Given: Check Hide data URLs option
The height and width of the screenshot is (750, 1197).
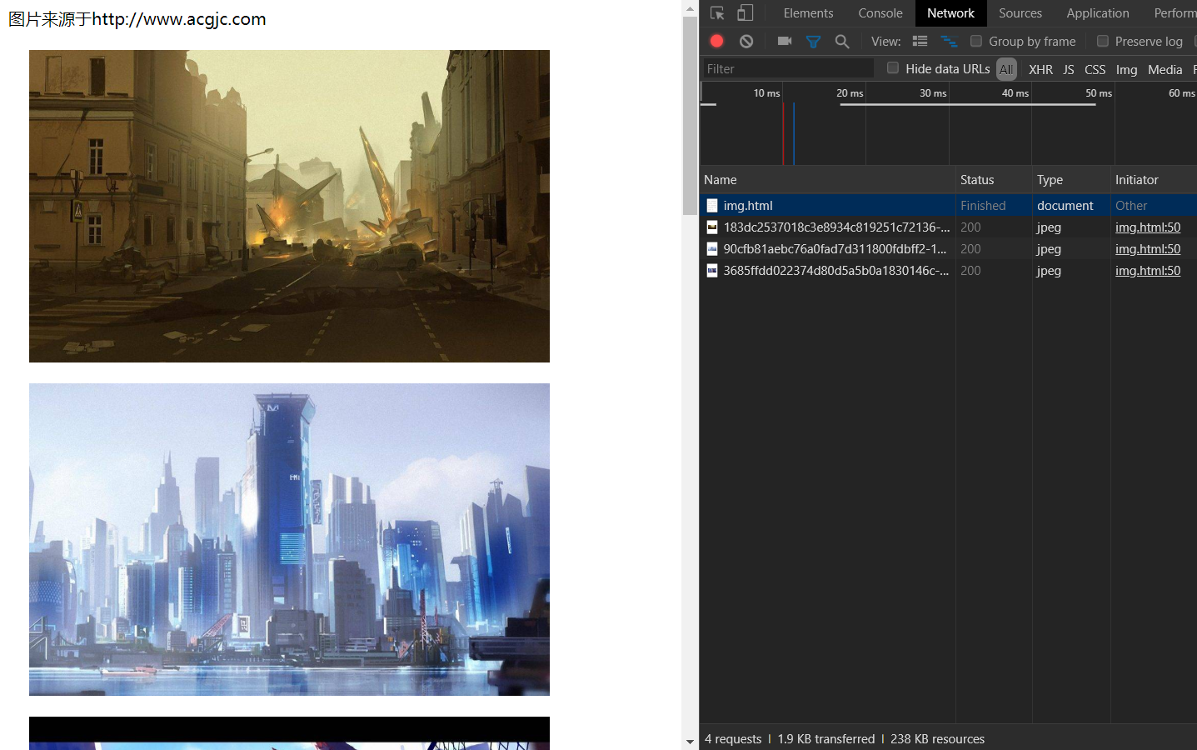Looking at the screenshot, I should (893, 68).
